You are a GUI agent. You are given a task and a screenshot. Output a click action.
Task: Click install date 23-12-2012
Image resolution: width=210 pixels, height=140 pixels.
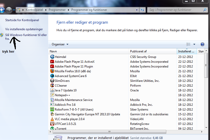(185, 57)
